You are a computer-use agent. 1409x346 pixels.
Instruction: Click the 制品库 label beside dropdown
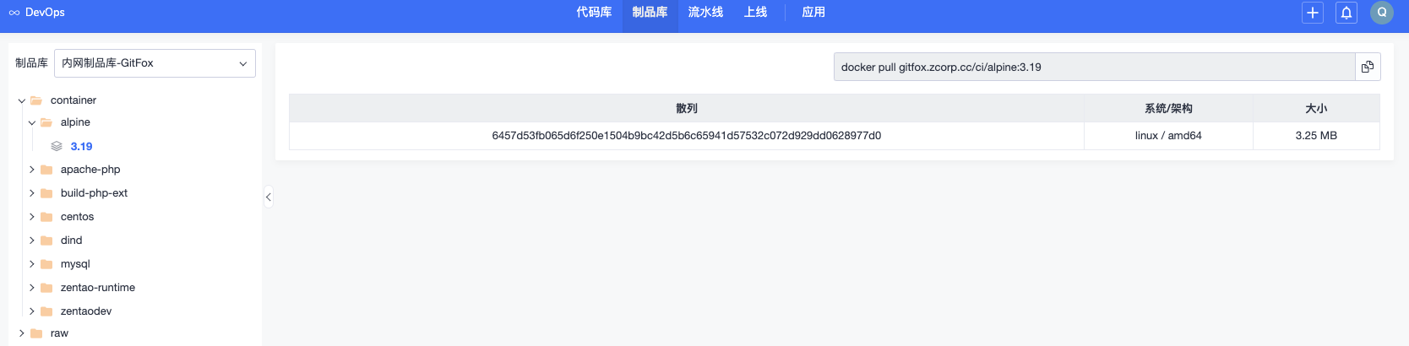(x=31, y=63)
